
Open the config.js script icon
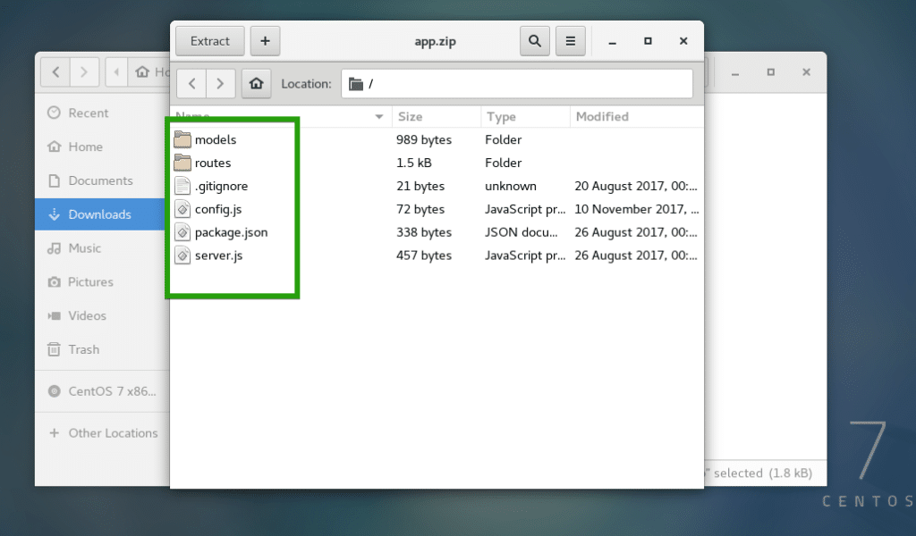182,209
